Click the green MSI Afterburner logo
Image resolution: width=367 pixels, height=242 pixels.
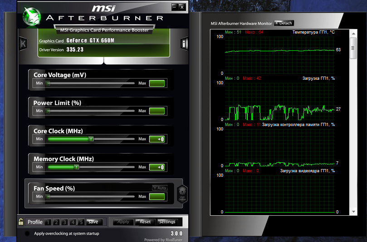point(31,16)
